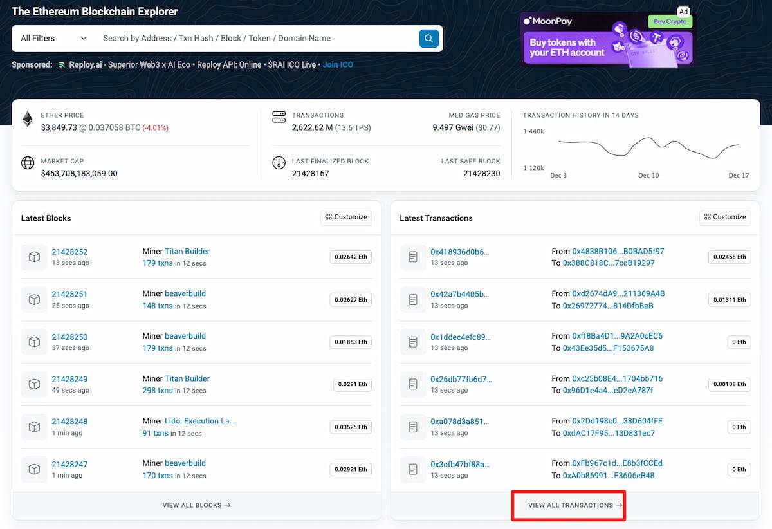Screen dimensions: 772x529
Task: Click the Buy Crypto button in MoonPay ad
Action: (669, 21)
